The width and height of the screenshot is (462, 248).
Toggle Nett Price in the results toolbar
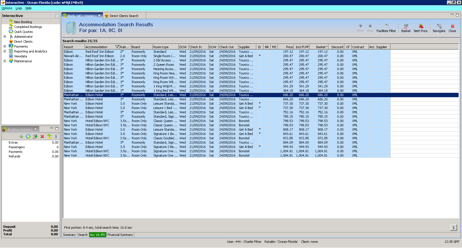point(420,28)
